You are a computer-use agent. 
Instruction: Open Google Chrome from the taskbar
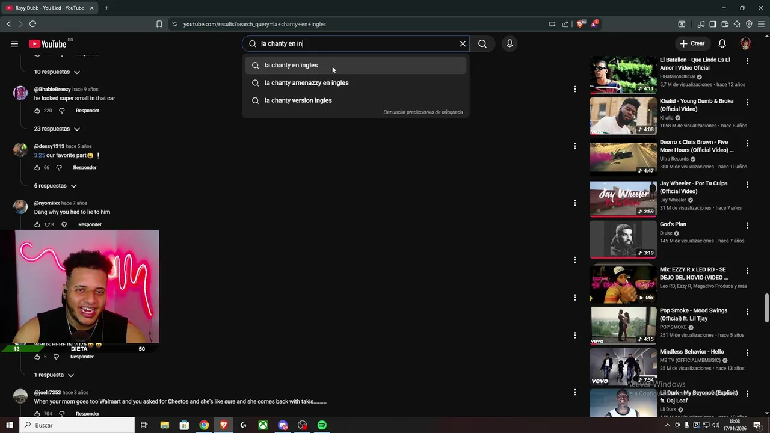point(204,425)
